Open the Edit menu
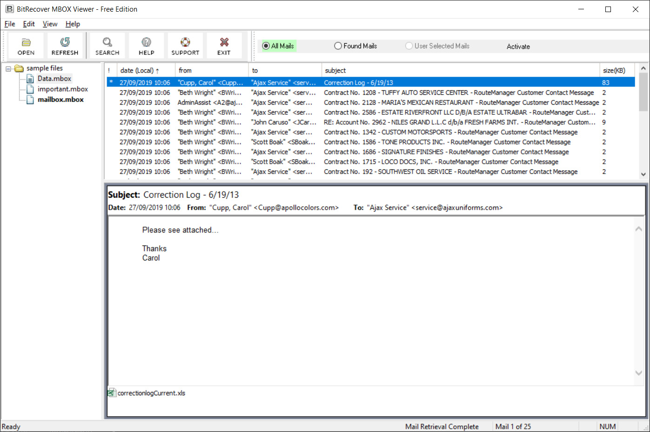 29,24
